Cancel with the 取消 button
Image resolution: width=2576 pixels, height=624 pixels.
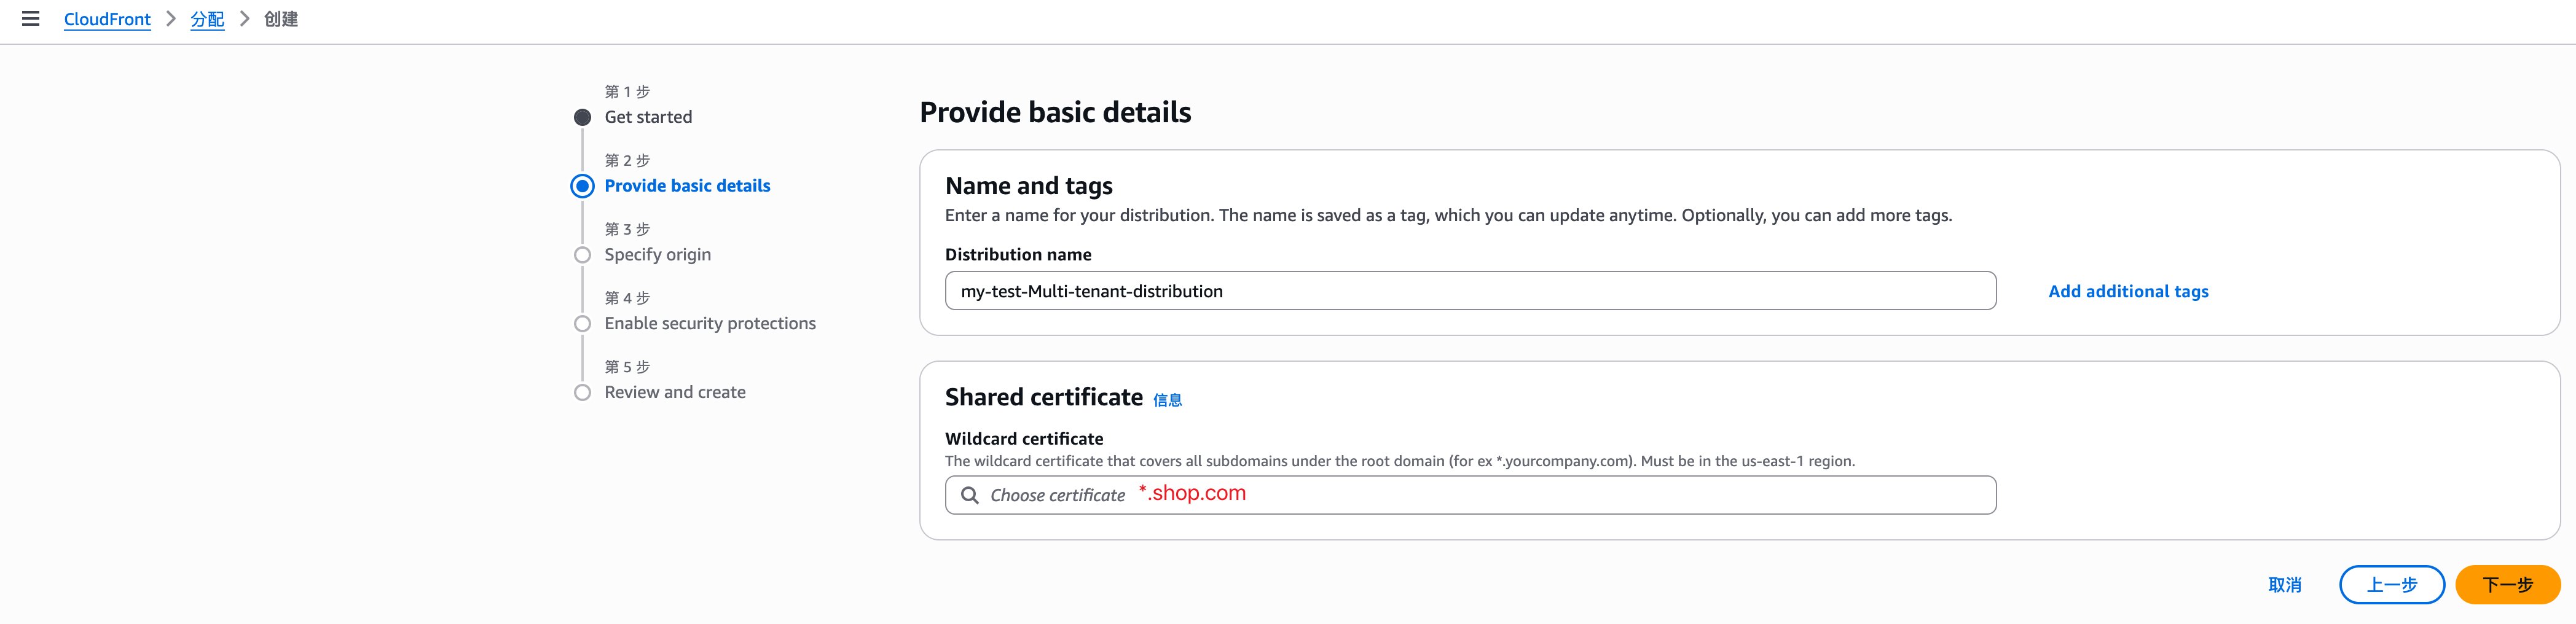pyautogui.click(x=2284, y=585)
